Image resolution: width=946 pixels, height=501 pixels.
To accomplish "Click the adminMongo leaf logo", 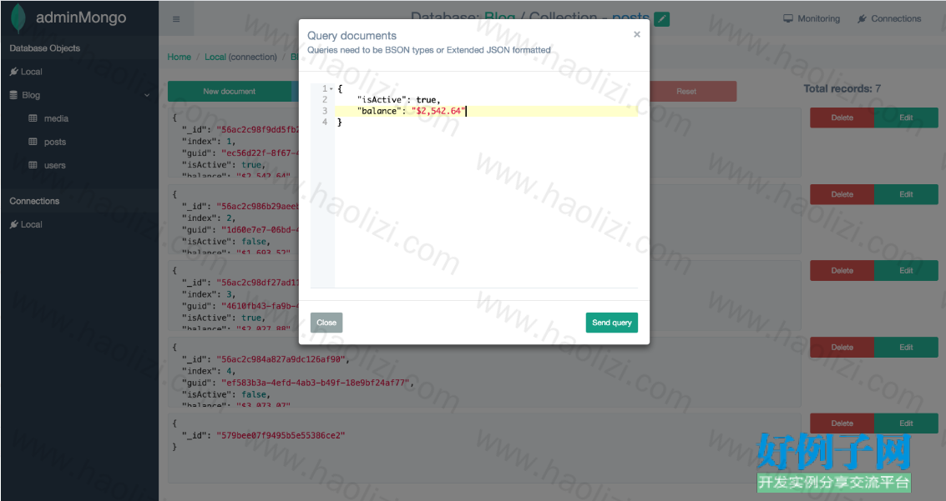I will coord(18,18).
